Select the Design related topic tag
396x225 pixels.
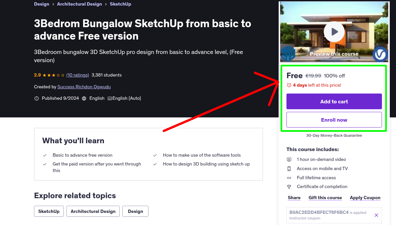pos(135,211)
